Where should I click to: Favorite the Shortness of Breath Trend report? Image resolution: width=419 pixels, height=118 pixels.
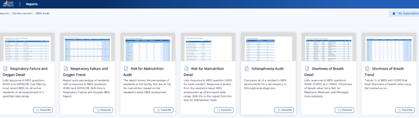coord(405,110)
